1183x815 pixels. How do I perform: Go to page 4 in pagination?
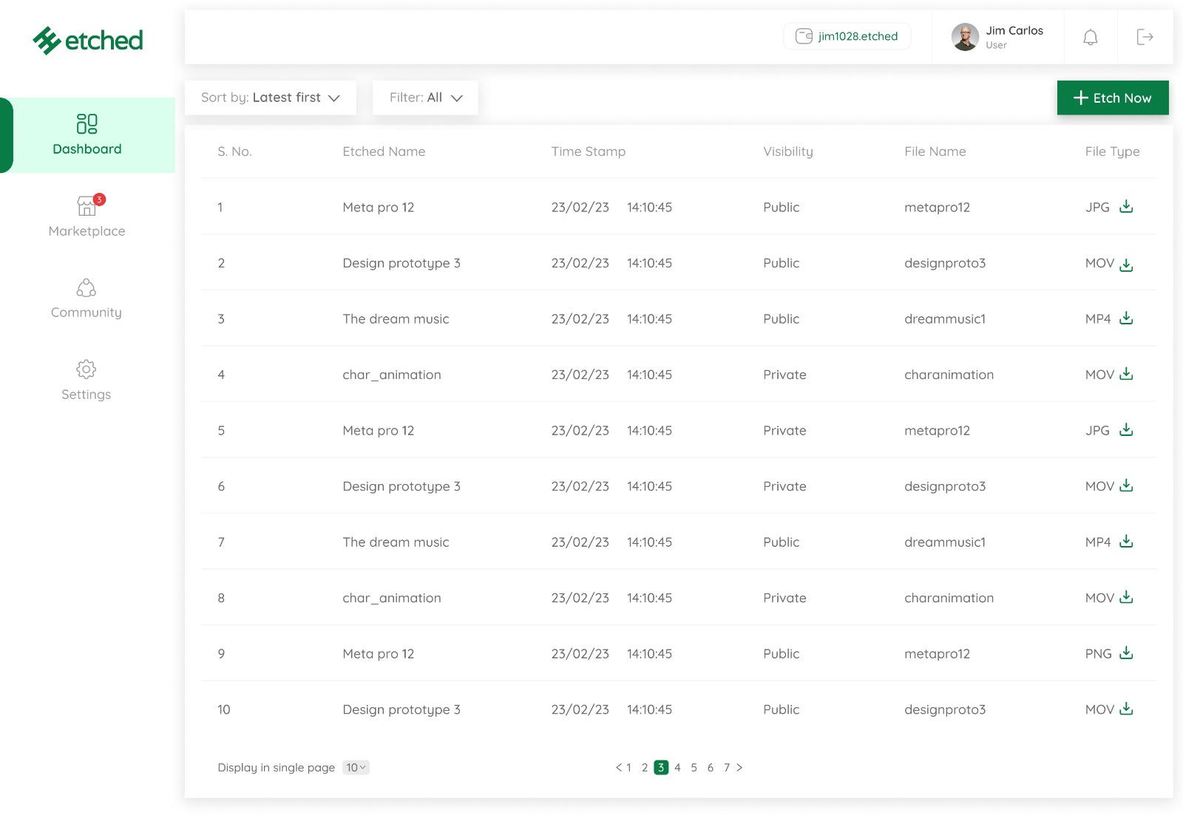pyautogui.click(x=677, y=768)
